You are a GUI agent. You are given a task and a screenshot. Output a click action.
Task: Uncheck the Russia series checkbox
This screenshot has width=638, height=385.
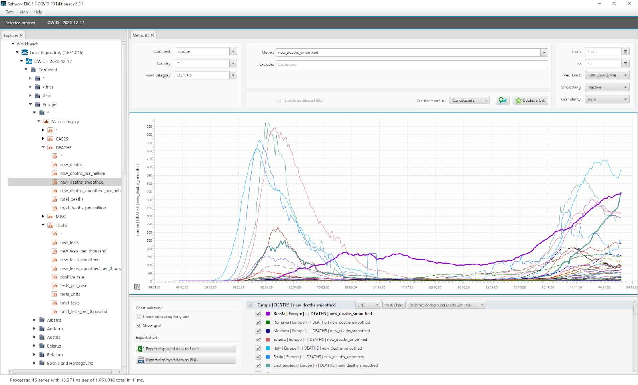click(258, 314)
